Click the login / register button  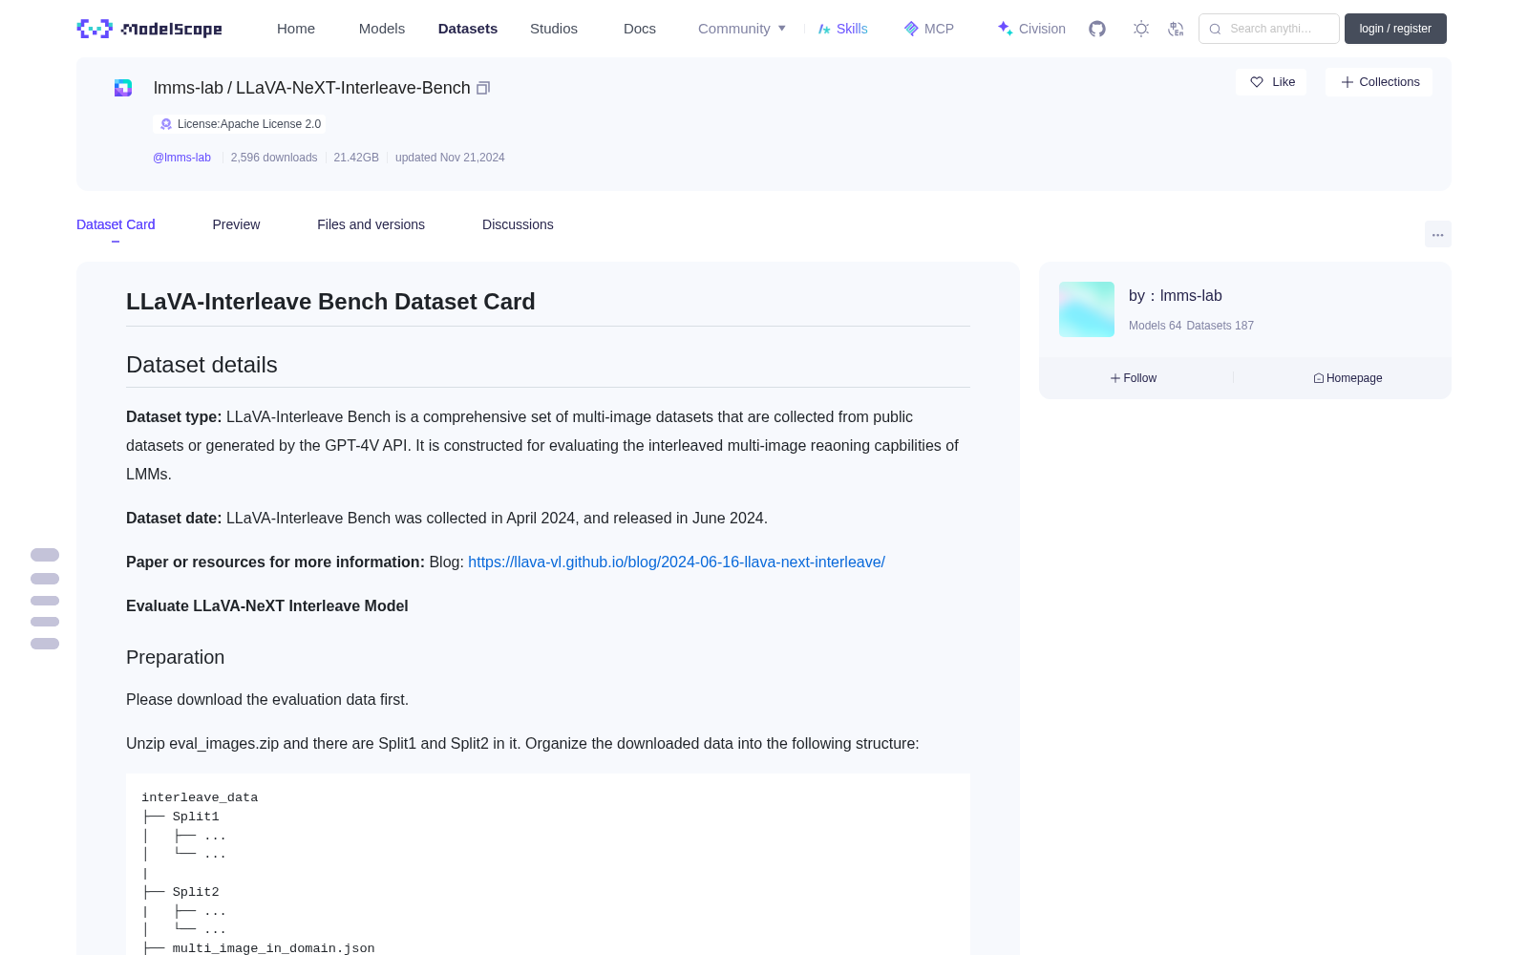click(x=1395, y=29)
